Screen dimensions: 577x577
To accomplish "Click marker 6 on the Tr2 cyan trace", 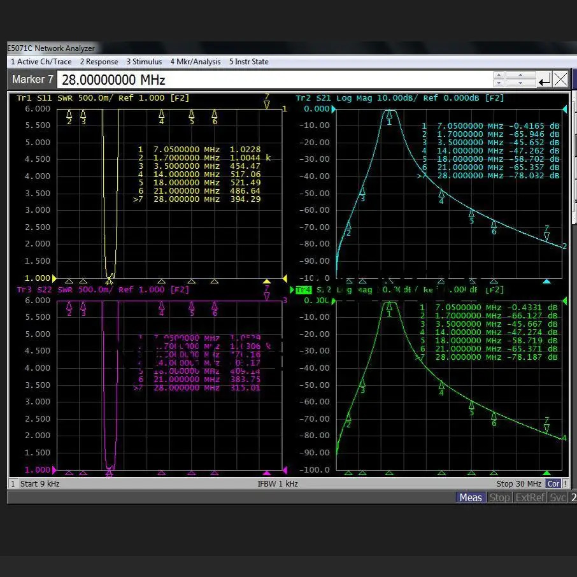I will tap(494, 227).
